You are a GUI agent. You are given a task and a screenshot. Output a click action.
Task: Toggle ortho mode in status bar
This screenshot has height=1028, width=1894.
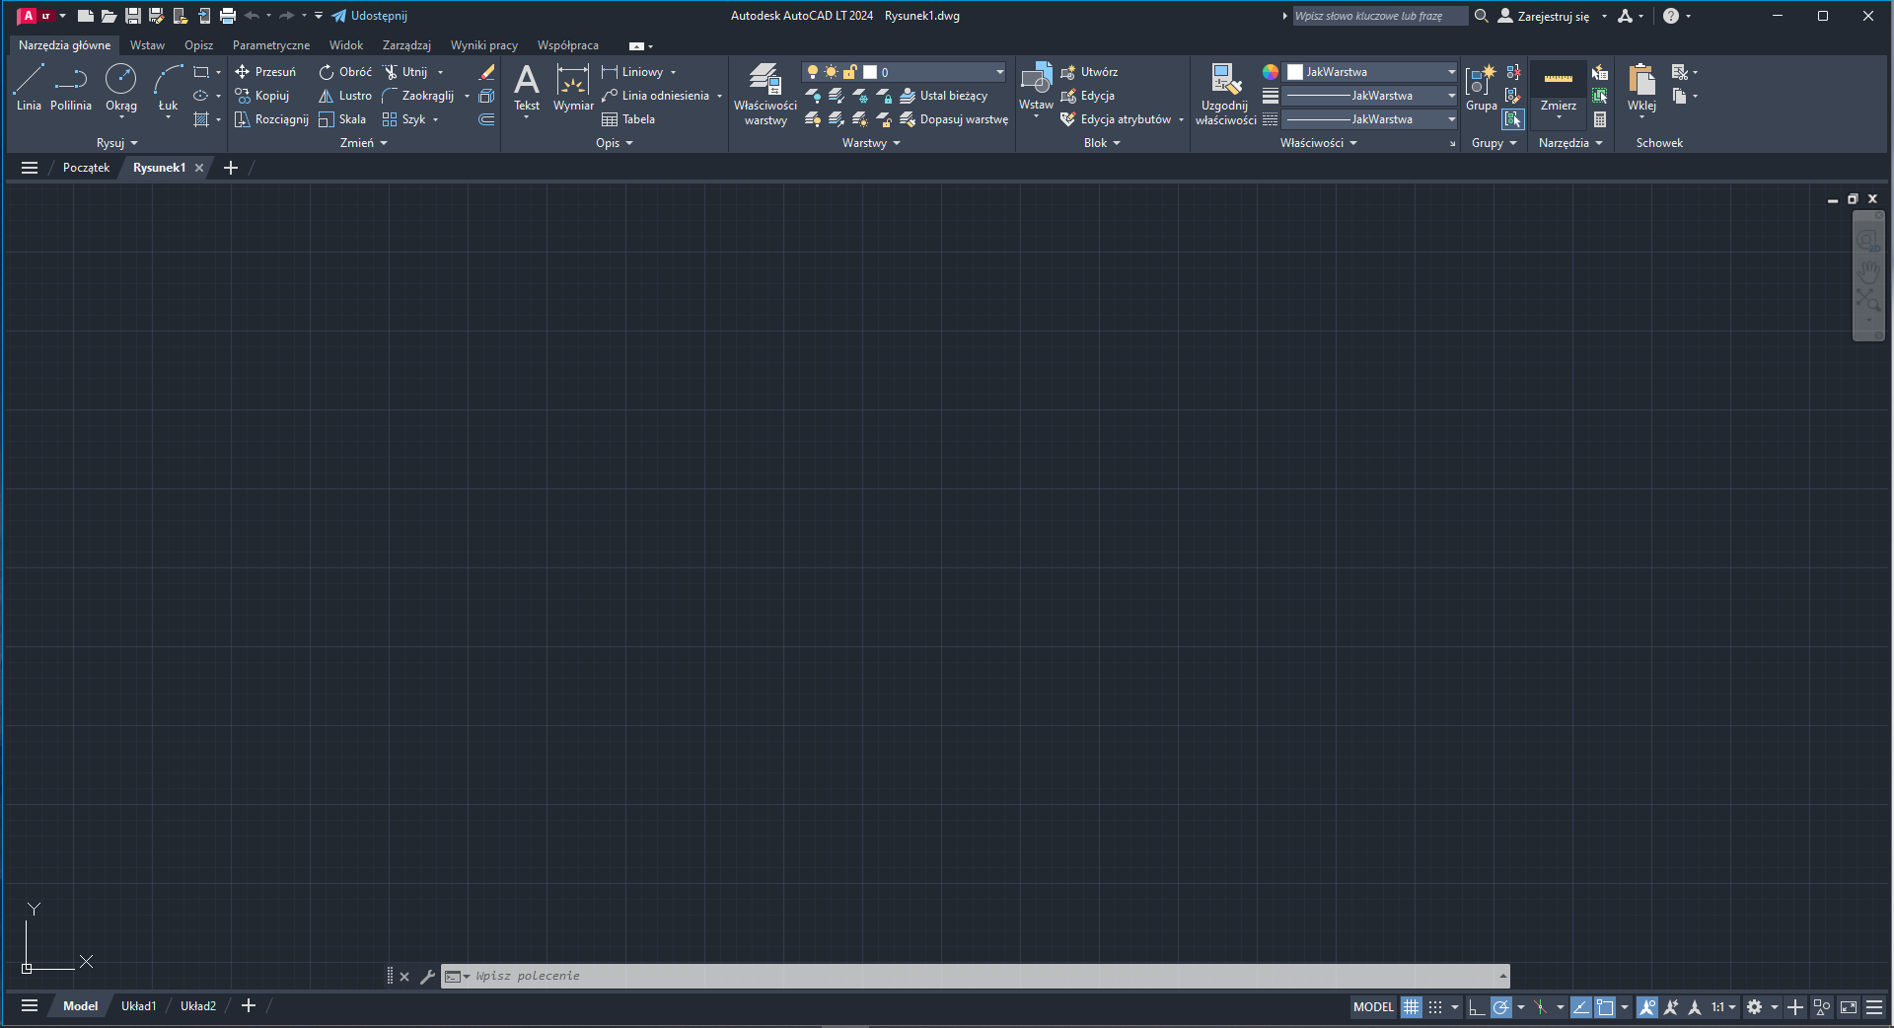point(1477,1007)
